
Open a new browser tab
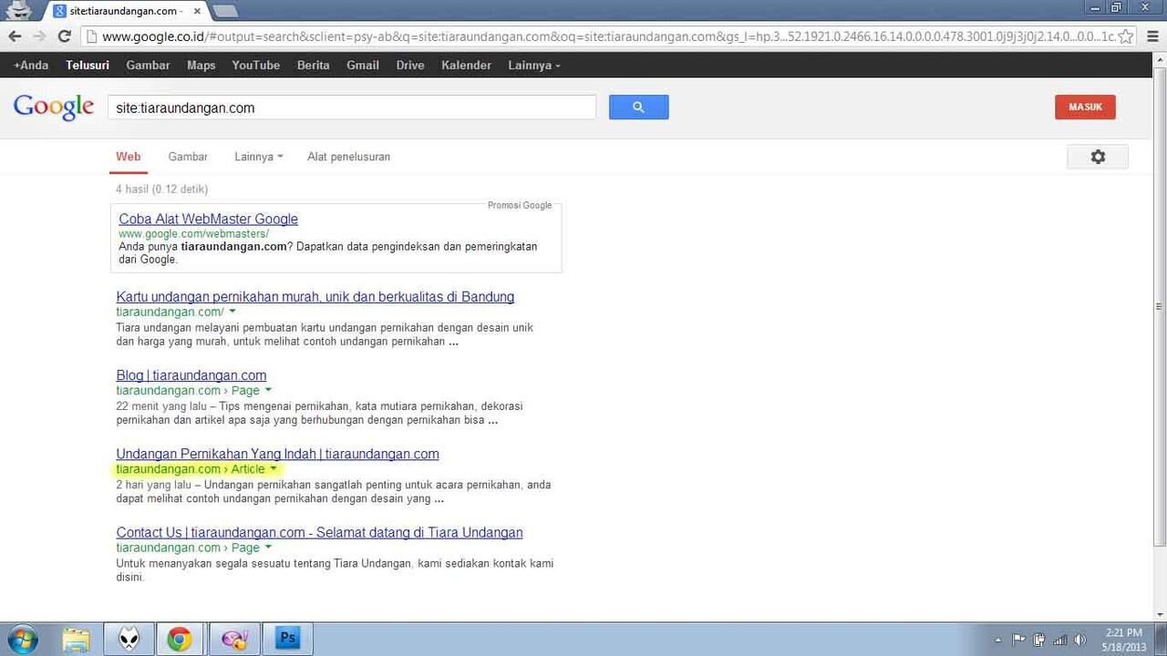(224, 11)
